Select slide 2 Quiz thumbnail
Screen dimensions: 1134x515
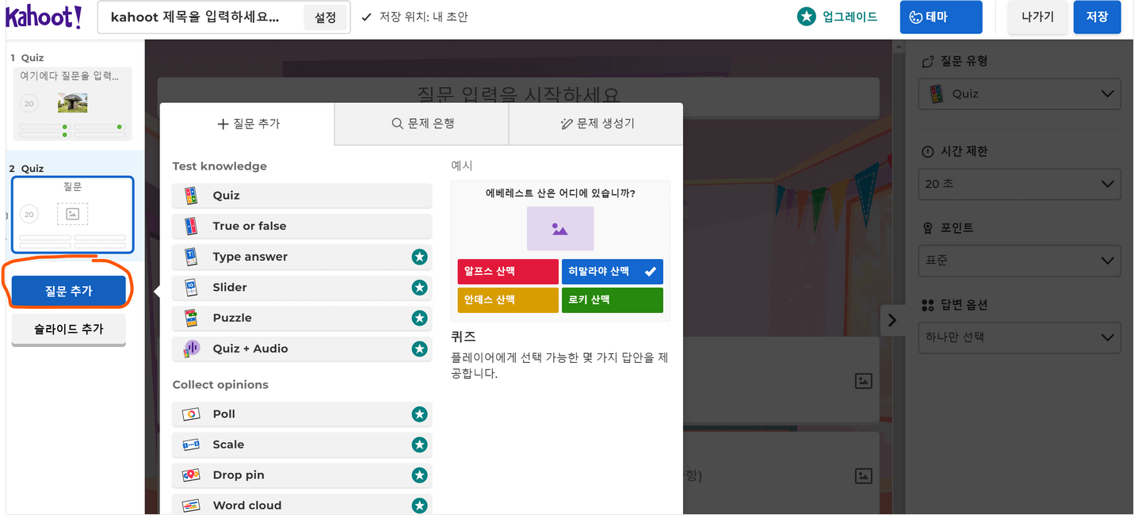coord(72,215)
